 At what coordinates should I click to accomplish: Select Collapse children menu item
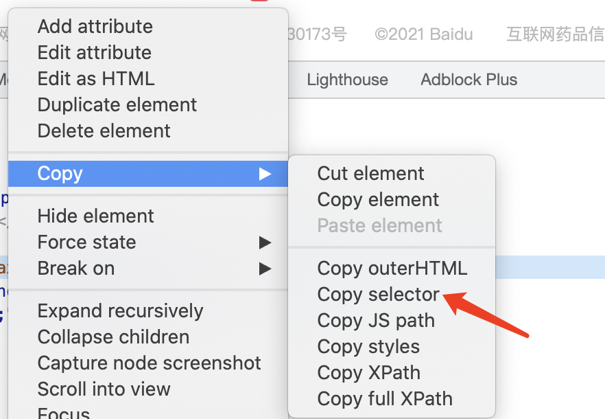114,337
